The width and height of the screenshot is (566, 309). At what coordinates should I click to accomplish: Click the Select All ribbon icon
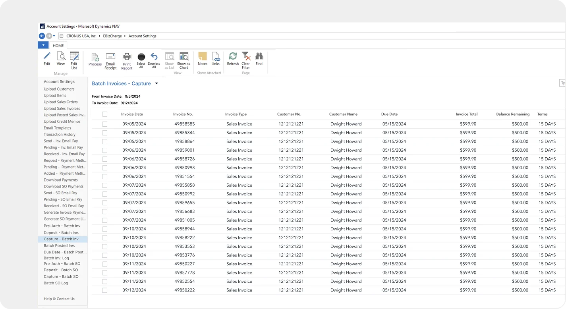tap(141, 57)
